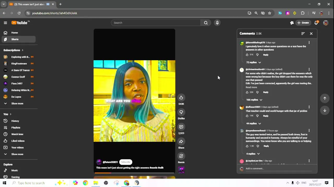Expand the Subscriptions section header

tap(13, 50)
